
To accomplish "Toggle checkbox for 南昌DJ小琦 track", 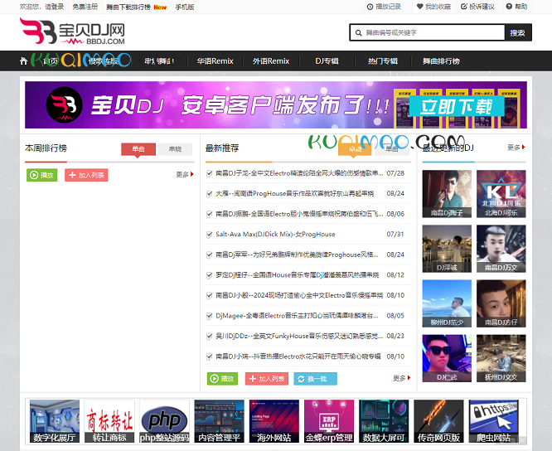I will (x=210, y=356).
